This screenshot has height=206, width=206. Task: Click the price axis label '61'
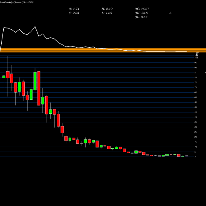pyautogui.click(x=196, y=97)
